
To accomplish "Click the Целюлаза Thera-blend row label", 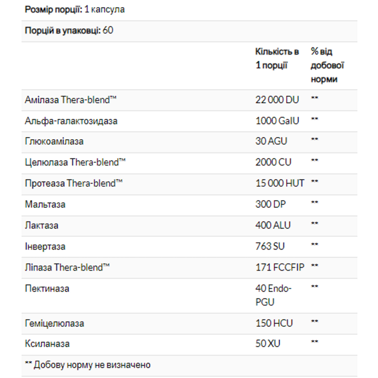I will [75, 162].
